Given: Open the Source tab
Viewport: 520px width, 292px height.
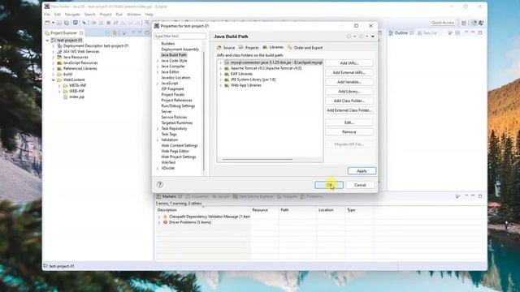Looking at the screenshot, I should tap(226, 48).
